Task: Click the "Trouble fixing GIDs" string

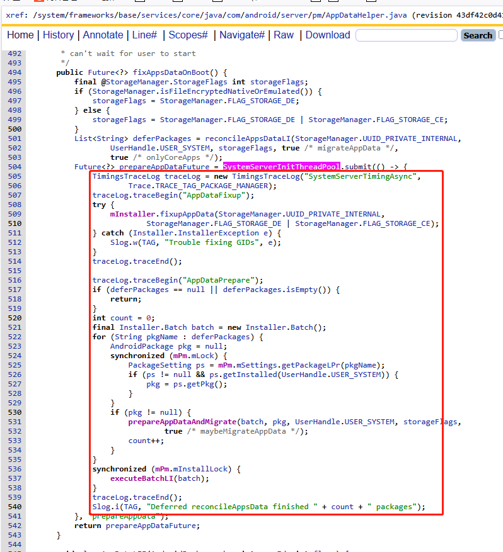Action: (x=212, y=242)
